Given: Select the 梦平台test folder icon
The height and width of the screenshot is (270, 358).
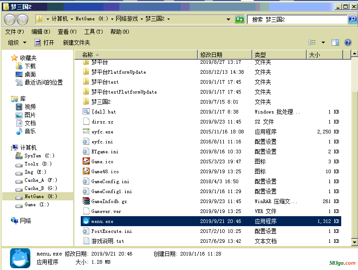Looking at the screenshot, I should pos(86,81).
